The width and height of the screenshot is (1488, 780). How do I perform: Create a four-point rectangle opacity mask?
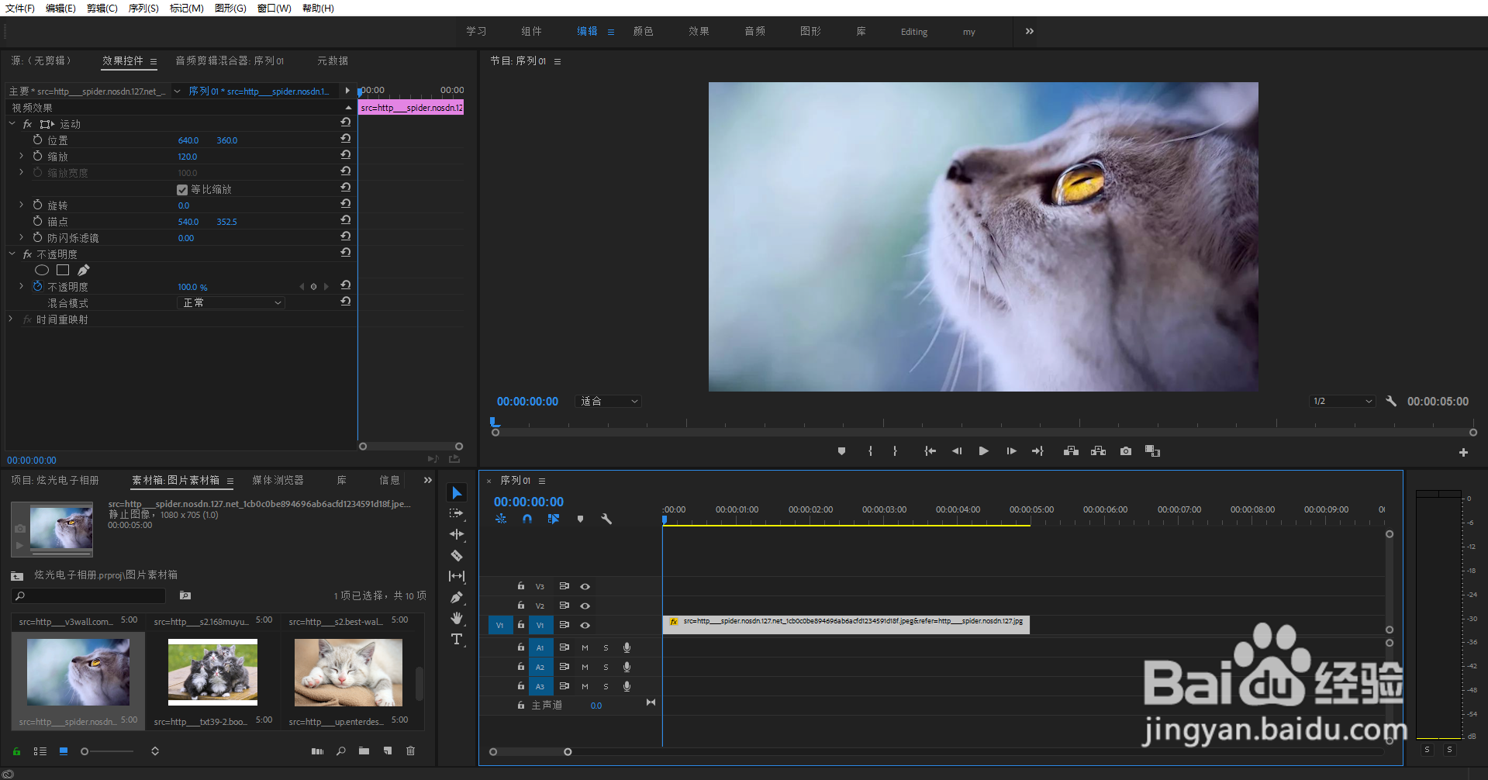(x=63, y=270)
